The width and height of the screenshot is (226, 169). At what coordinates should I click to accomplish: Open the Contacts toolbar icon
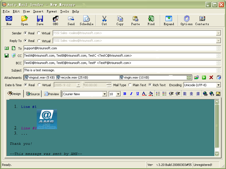tap(202, 20)
